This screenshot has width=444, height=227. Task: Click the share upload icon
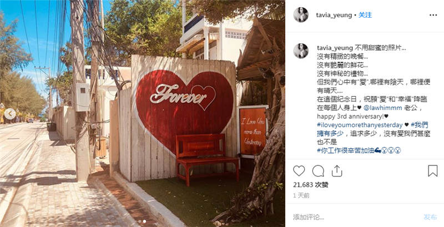pyautogui.click(x=337, y=171)
